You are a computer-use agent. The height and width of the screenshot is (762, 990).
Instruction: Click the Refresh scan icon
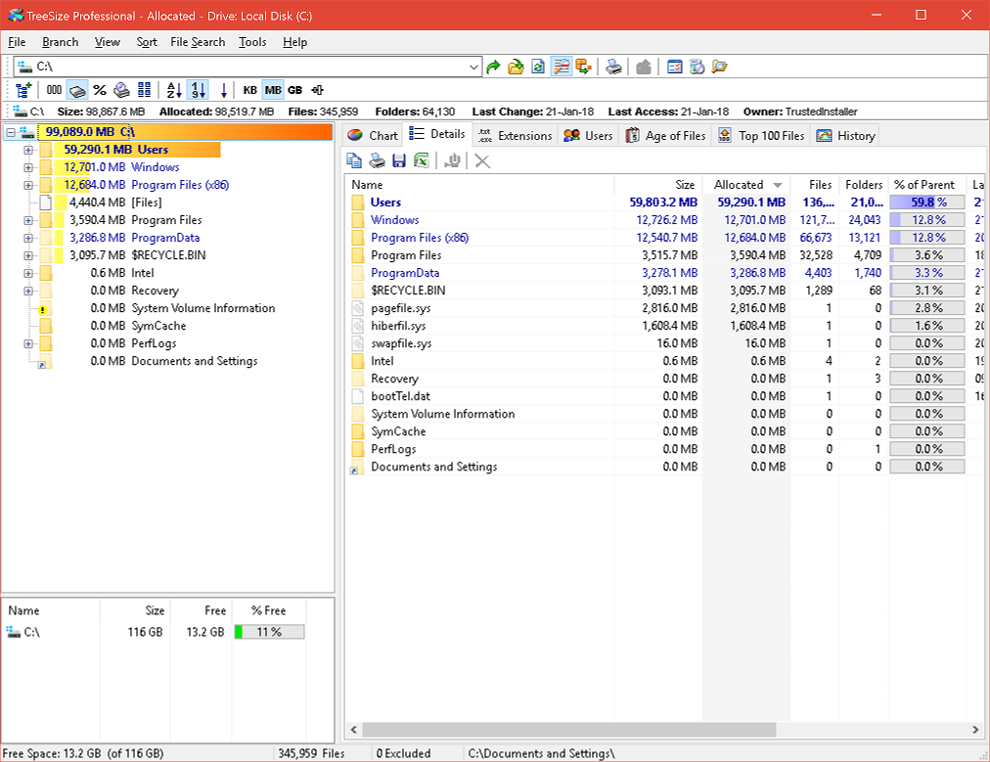tap(537, 67)
